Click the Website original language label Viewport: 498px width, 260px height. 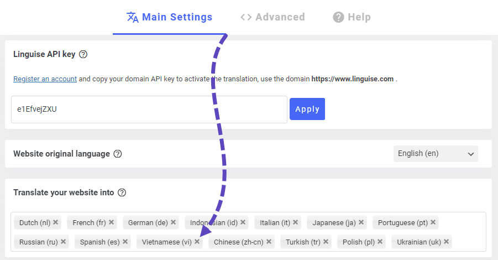tap(61, 154)
